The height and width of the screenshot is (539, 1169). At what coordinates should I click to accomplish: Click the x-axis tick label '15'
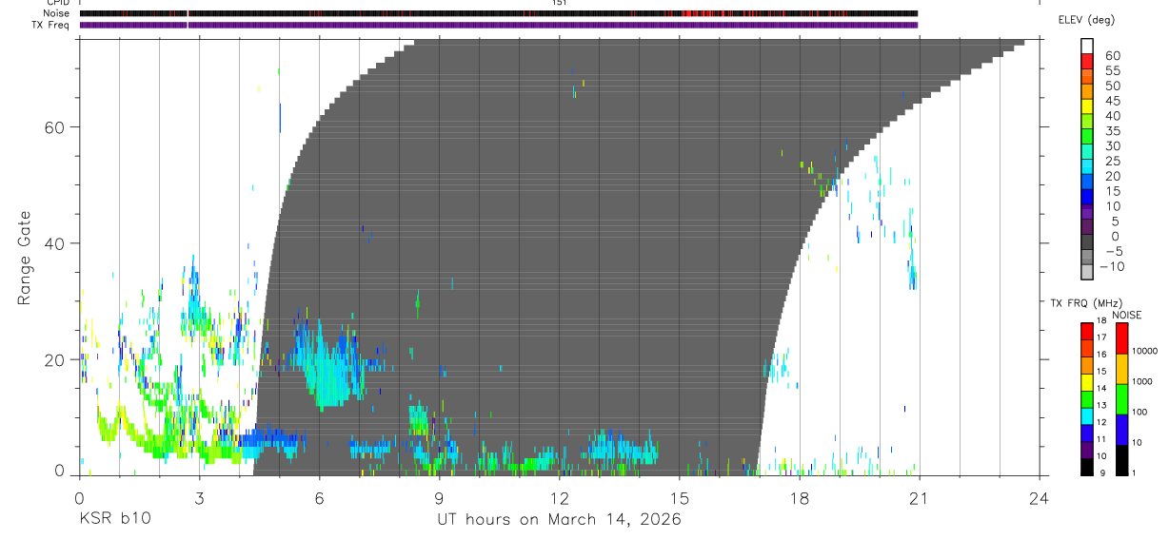pos(680,497)
